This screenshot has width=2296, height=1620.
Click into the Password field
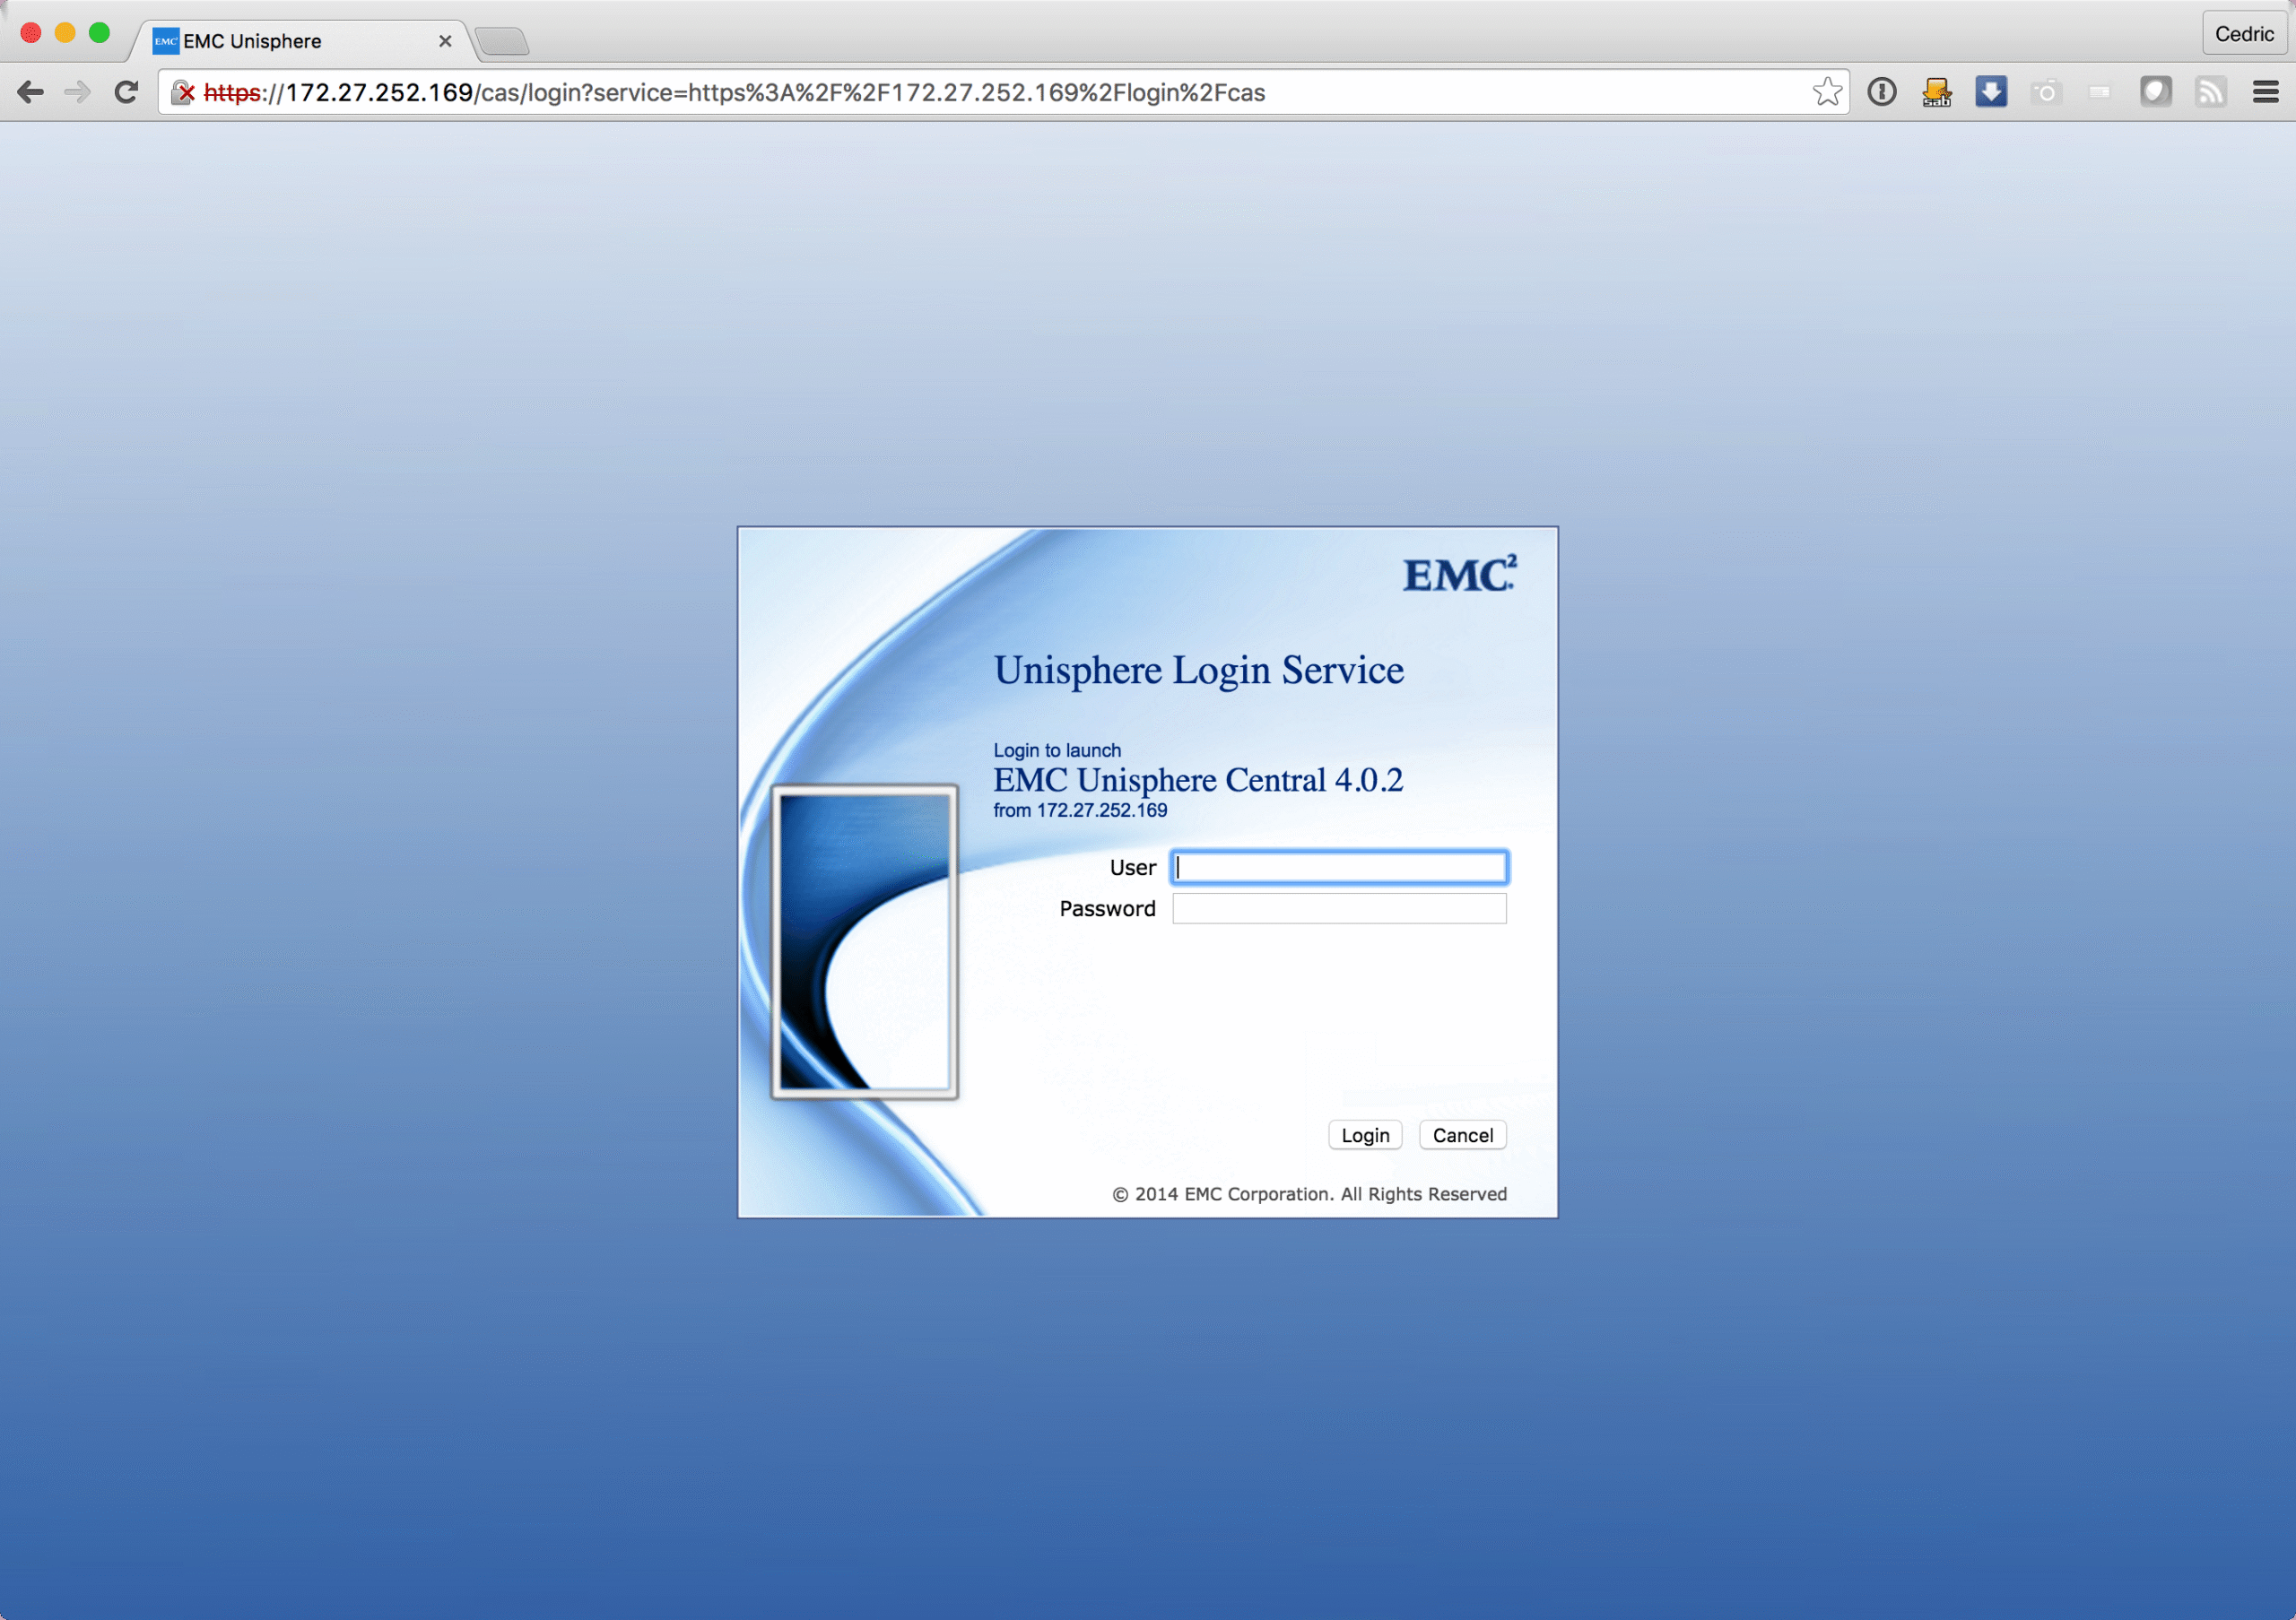pyautogui.click(x=1338, y=907)
